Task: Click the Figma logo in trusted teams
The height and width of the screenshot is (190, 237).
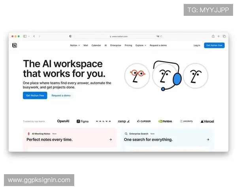Action: 83,122
